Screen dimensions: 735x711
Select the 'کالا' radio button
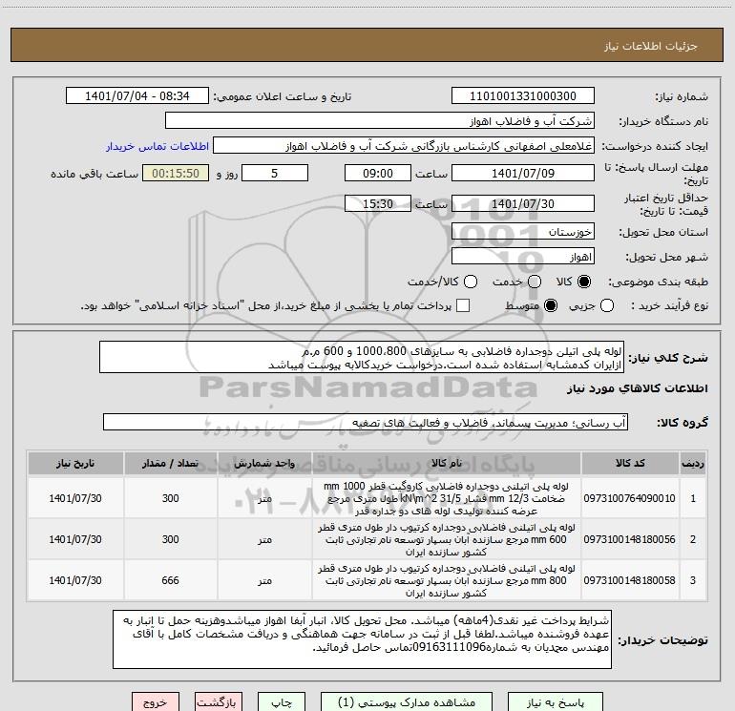(585, 282)
